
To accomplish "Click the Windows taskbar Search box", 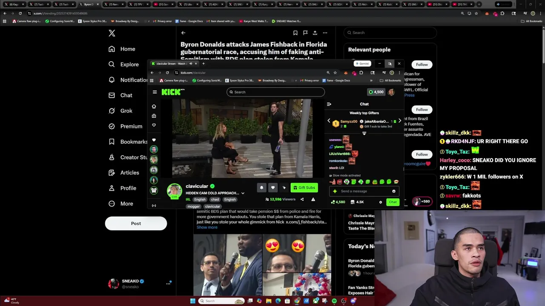I will point(221,301).
